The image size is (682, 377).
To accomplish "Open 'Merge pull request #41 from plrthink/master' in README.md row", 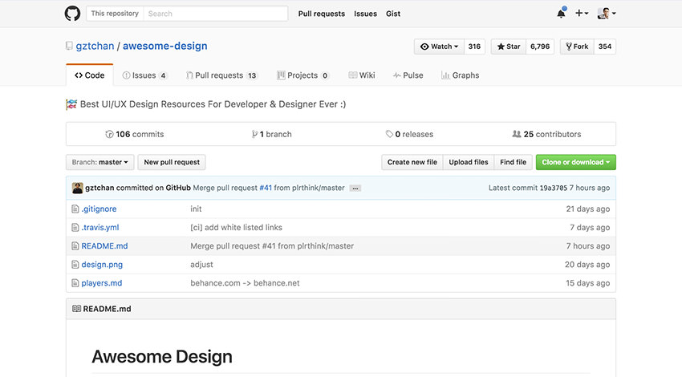I will coord(272,246).
